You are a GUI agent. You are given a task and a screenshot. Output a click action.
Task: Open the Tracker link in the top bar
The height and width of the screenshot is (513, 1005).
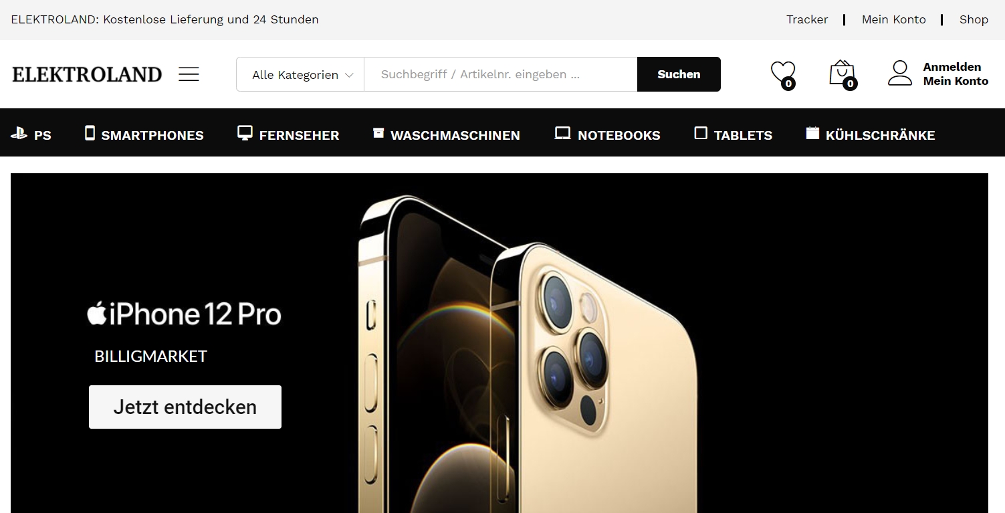click(x=807, y=19)
